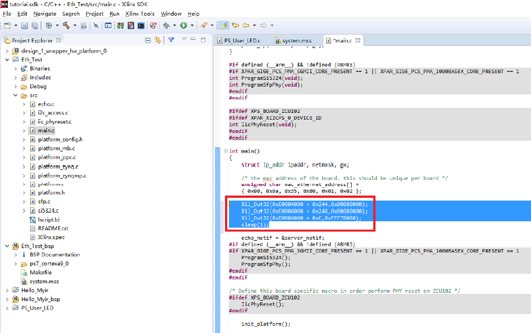Collapse the Eth_Test_bsp project node

[7, 246]
